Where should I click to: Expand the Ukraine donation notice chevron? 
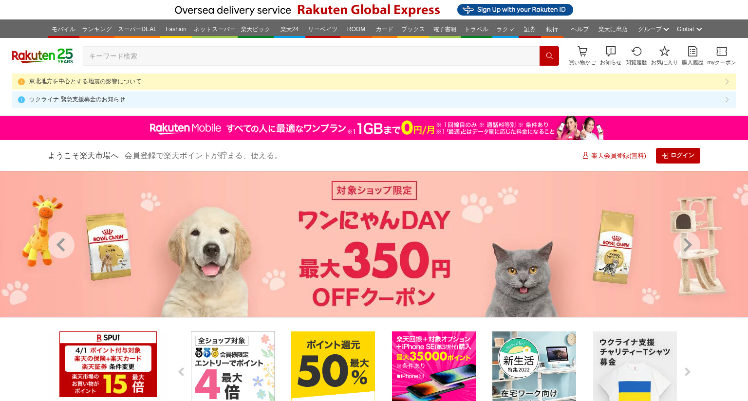[x=727, y=100]
